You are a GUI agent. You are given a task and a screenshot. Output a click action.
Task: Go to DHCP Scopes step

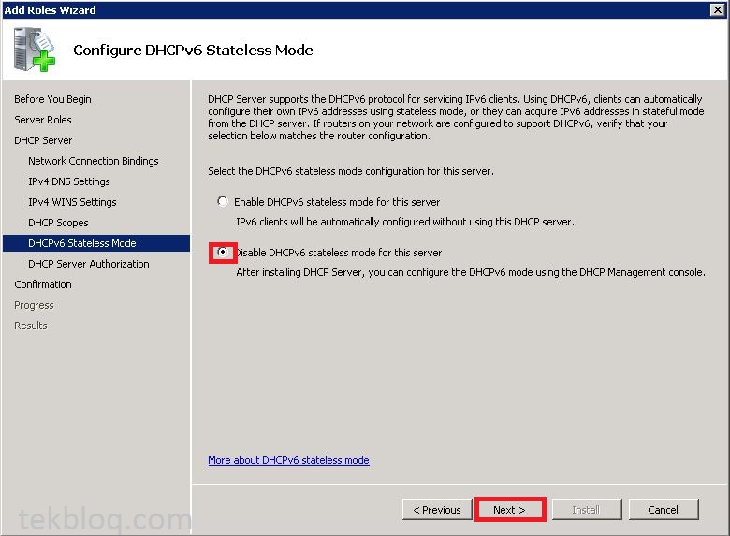pos(58,223)
